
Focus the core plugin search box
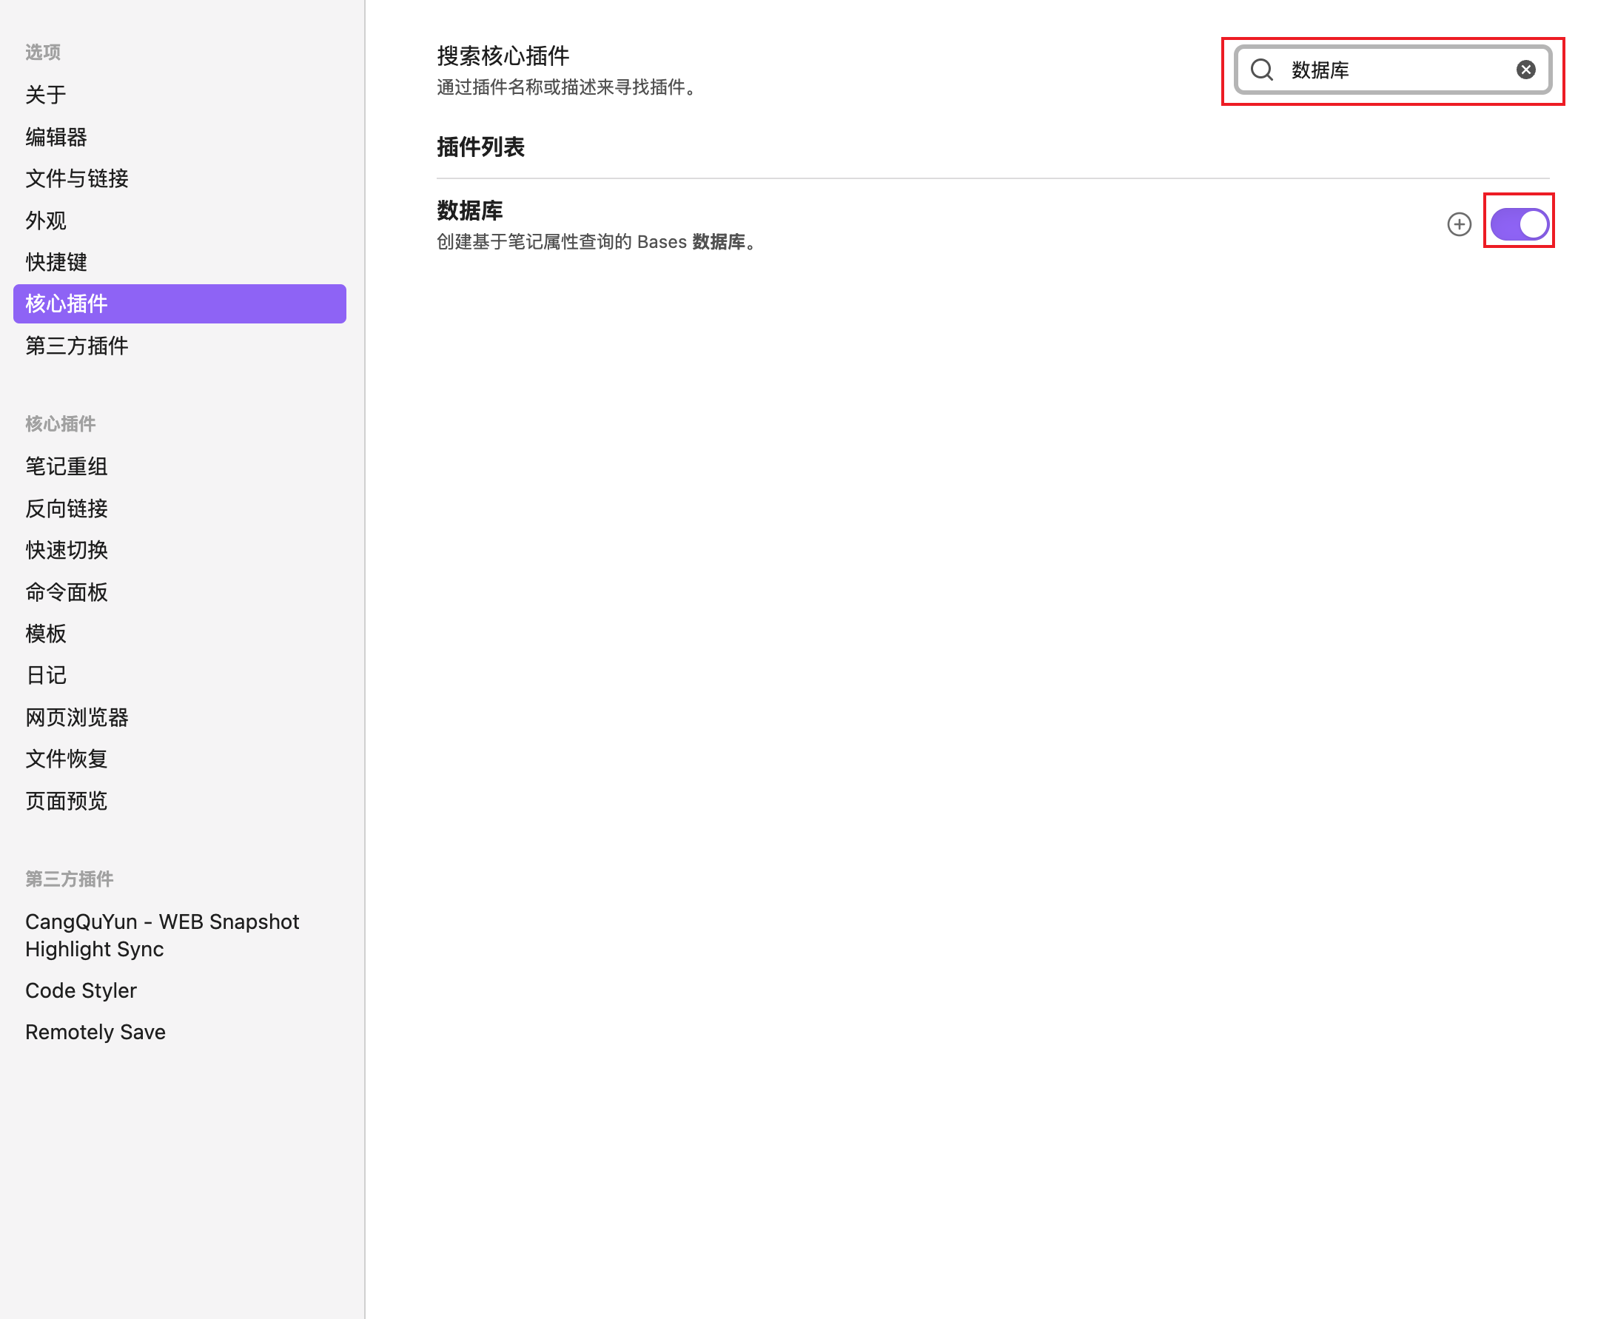tap(1397, 70)
